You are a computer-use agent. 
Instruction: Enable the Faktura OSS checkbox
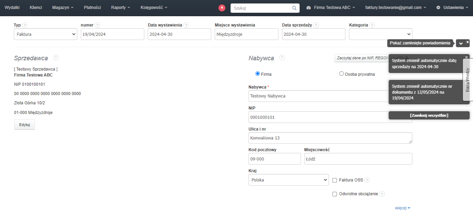pos(335,180)
